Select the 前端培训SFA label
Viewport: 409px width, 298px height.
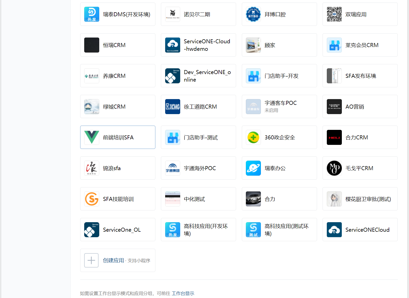pos(118,138)
